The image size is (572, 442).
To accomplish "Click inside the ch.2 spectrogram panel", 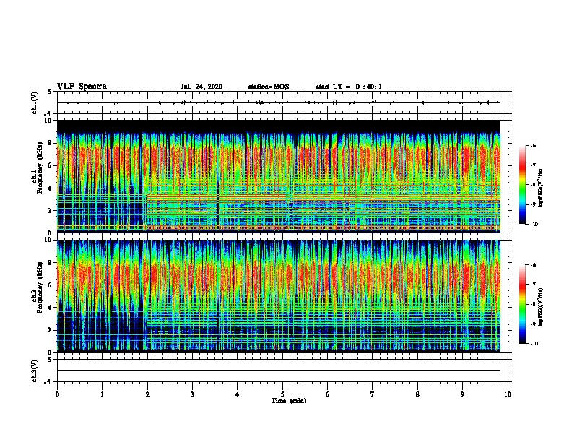I will click(279, 296).
